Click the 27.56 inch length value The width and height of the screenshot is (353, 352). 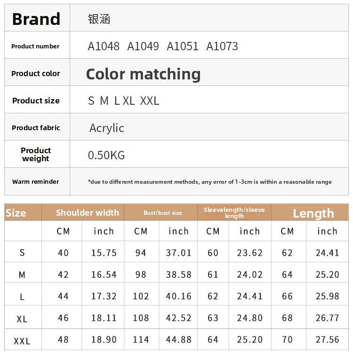point(328,340)
